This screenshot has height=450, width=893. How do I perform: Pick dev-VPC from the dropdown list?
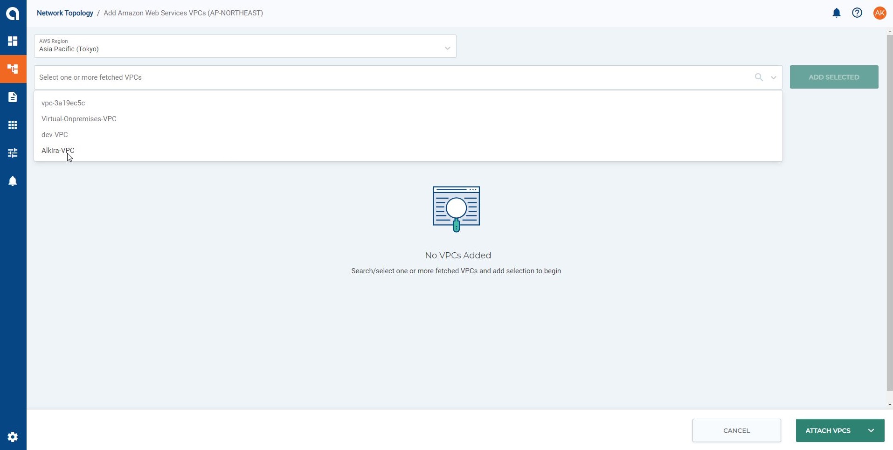tap(55, 135)
